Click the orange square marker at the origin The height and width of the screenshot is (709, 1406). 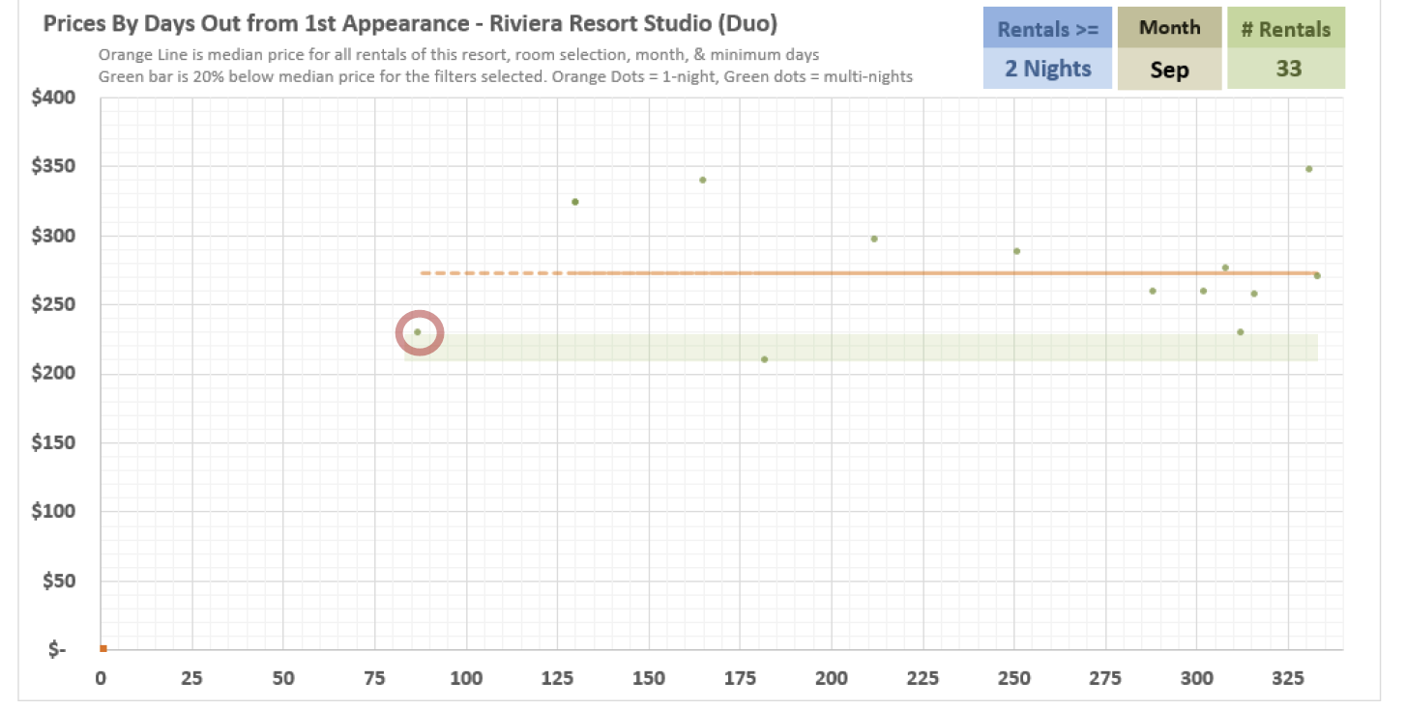click(x=103, y=648)
